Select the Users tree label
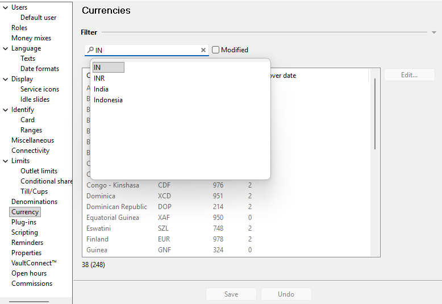This screenshot has width=442, height=304. (19, 7)
